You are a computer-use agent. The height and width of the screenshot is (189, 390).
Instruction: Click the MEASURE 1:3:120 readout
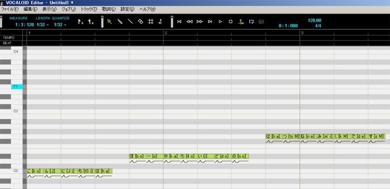click(x=24, y=25)
